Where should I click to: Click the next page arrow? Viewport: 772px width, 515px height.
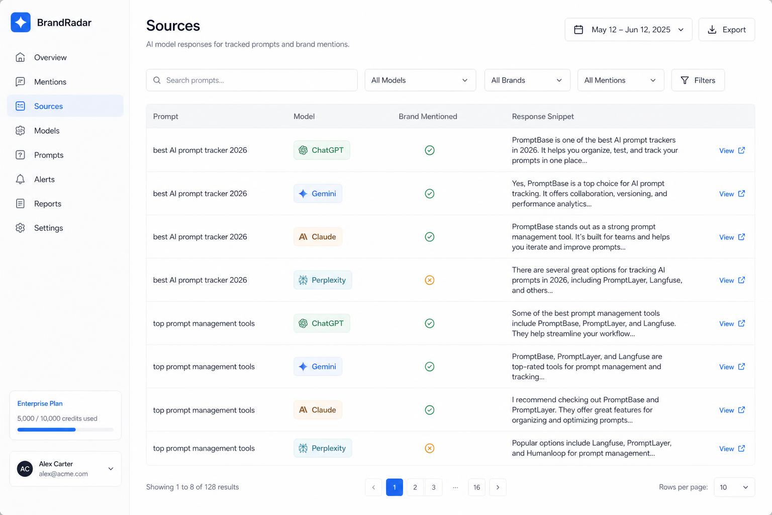pos(498,487)
